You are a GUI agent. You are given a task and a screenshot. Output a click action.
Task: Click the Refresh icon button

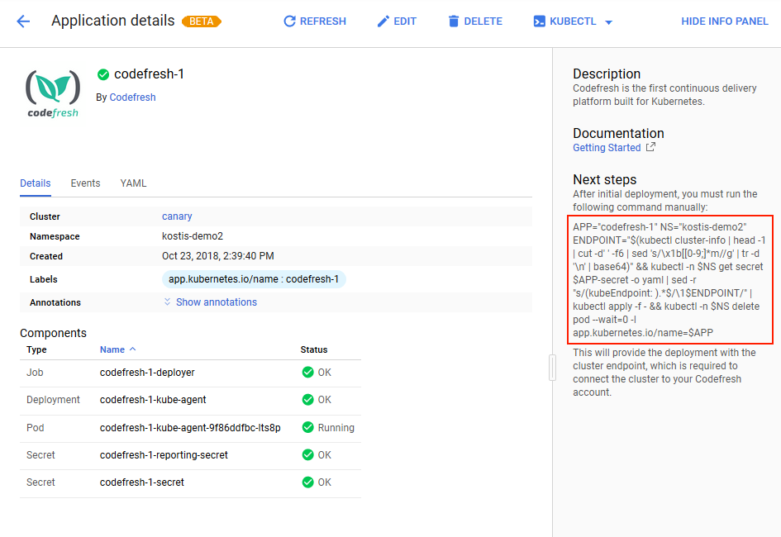click(289, 21)
